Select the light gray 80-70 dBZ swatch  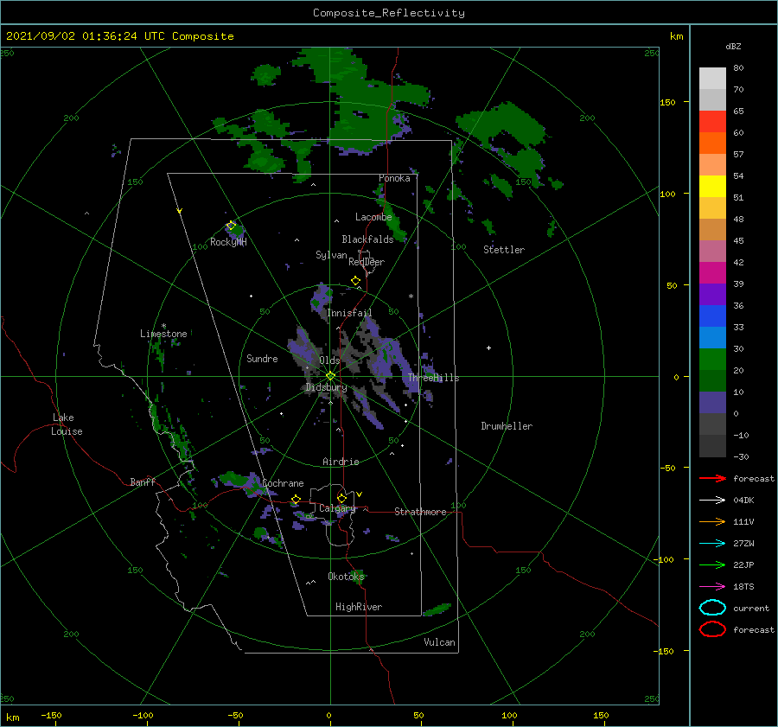[712, 79]
